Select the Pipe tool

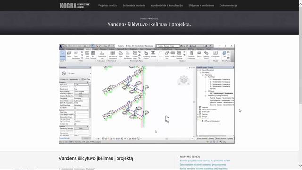pyautogui.click(x=121, y=54)
